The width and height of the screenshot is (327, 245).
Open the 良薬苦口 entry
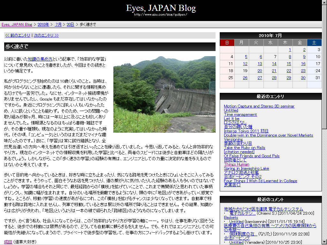tap(232, 185)
